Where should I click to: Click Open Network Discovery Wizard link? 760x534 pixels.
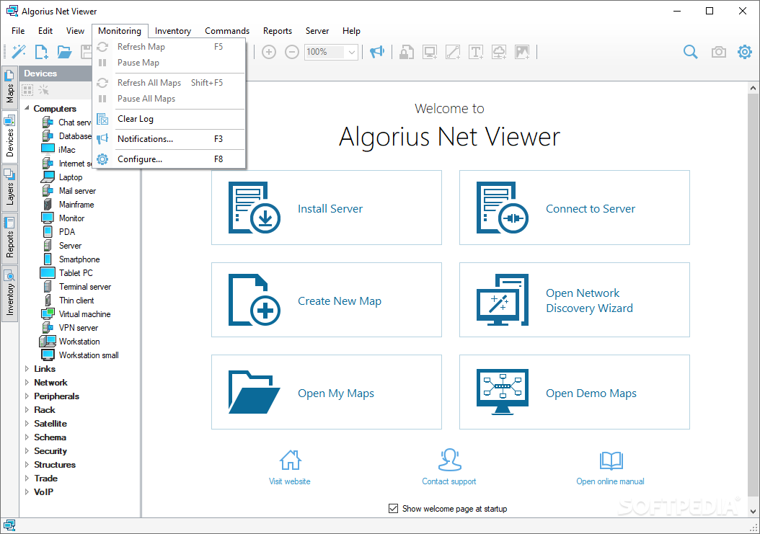(589, 301)
